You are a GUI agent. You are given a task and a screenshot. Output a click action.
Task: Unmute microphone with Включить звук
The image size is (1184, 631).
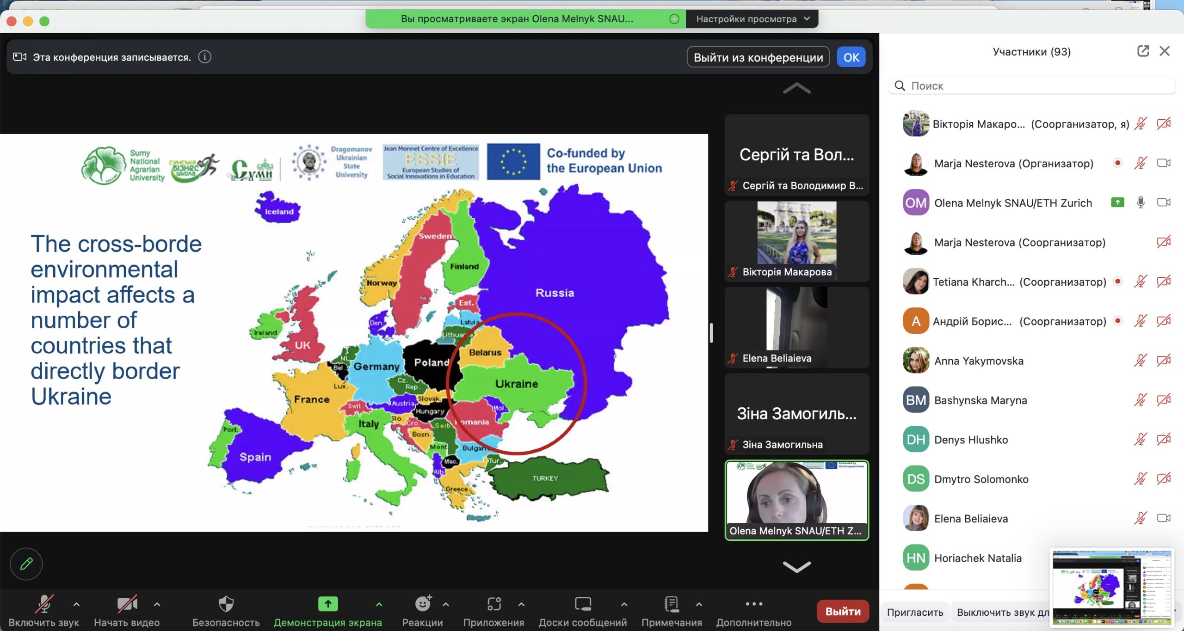[44, 604]
